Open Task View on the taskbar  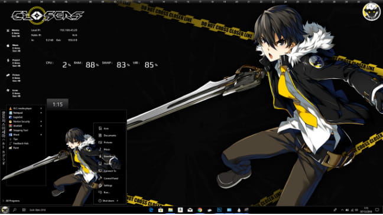coord(24,210)
